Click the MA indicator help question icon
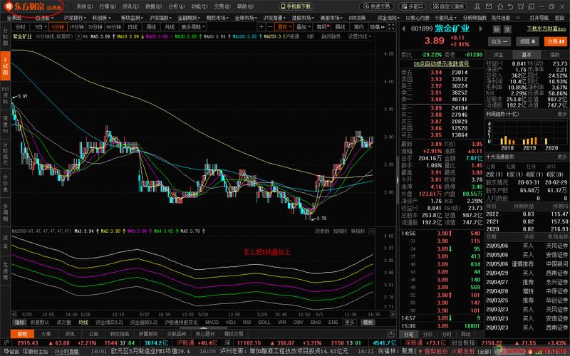Image resolution: width=570 pixels, height=356 pixels. [x=78, y=36]
